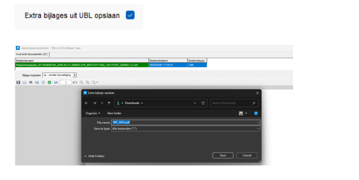Viewport: 359px width, 180px height.
Task: Open the File name dropdown arrow
Action: (258, 122)
